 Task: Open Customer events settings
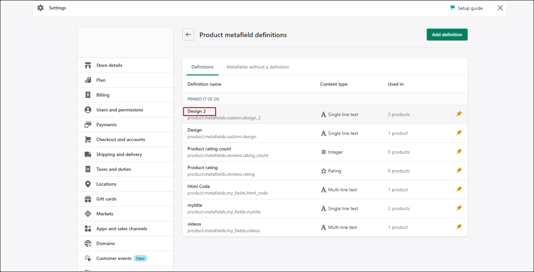tap(126, 258)
